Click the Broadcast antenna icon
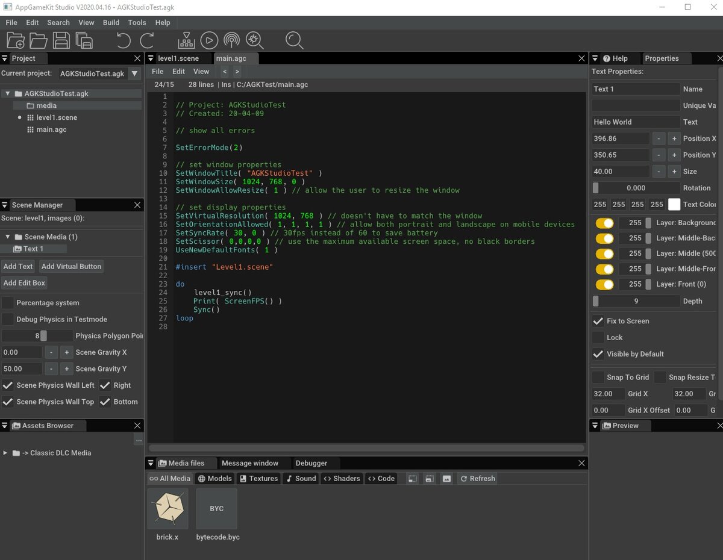This screenshot has height=560, width=723. pos(231,41)
